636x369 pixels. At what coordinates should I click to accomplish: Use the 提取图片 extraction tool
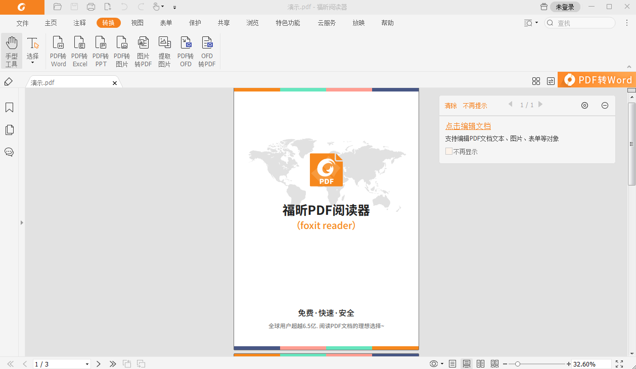[x=164, y=51]
